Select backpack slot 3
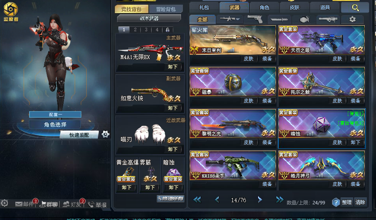Image resolution: width=376 pixels, height=220 pixels. pyautogui.click(x=146, y=30)
